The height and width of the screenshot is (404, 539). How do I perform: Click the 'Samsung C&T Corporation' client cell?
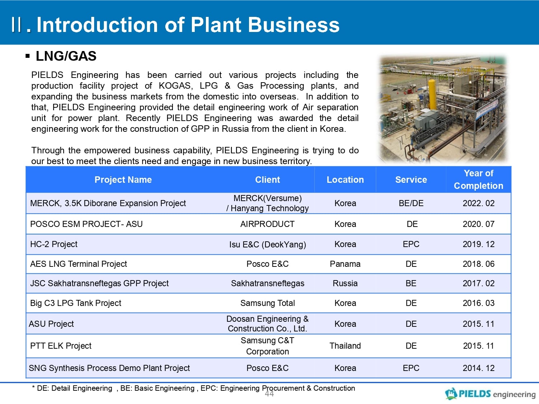point(267,346)
